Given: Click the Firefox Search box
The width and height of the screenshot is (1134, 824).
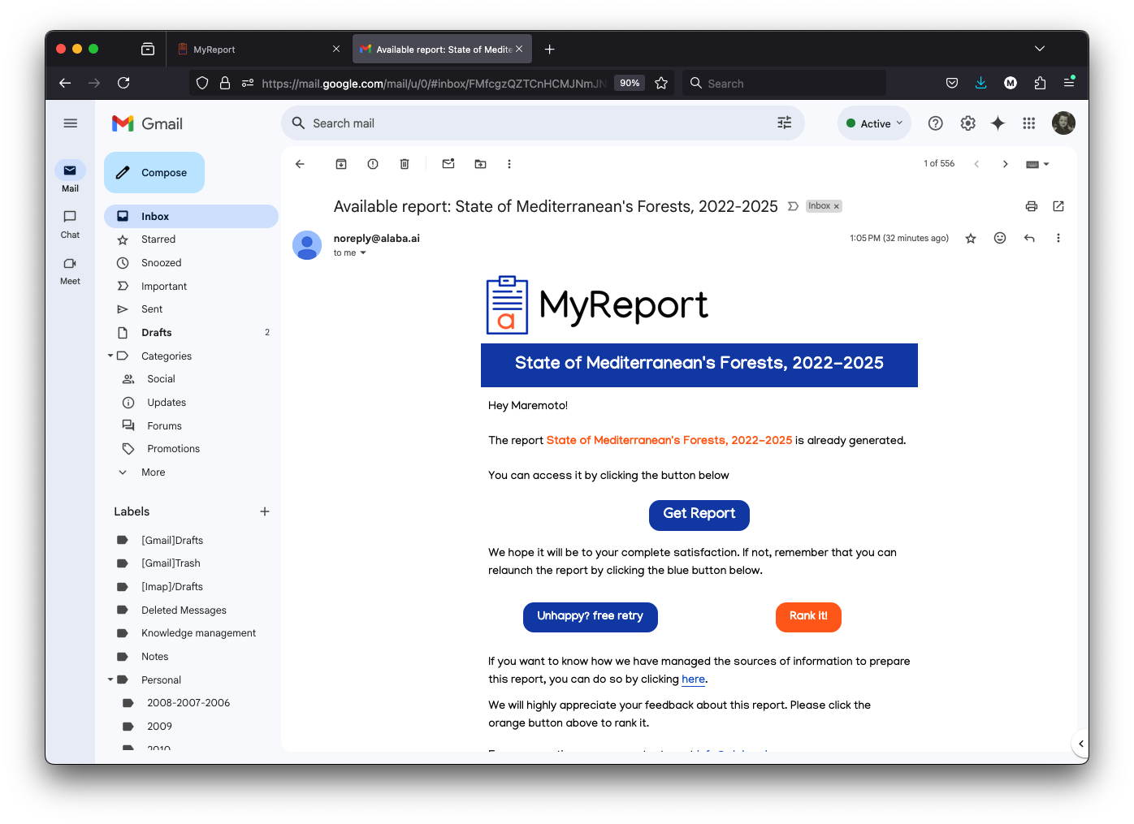Looking at the screenshot, I should [x=785, y=84].
